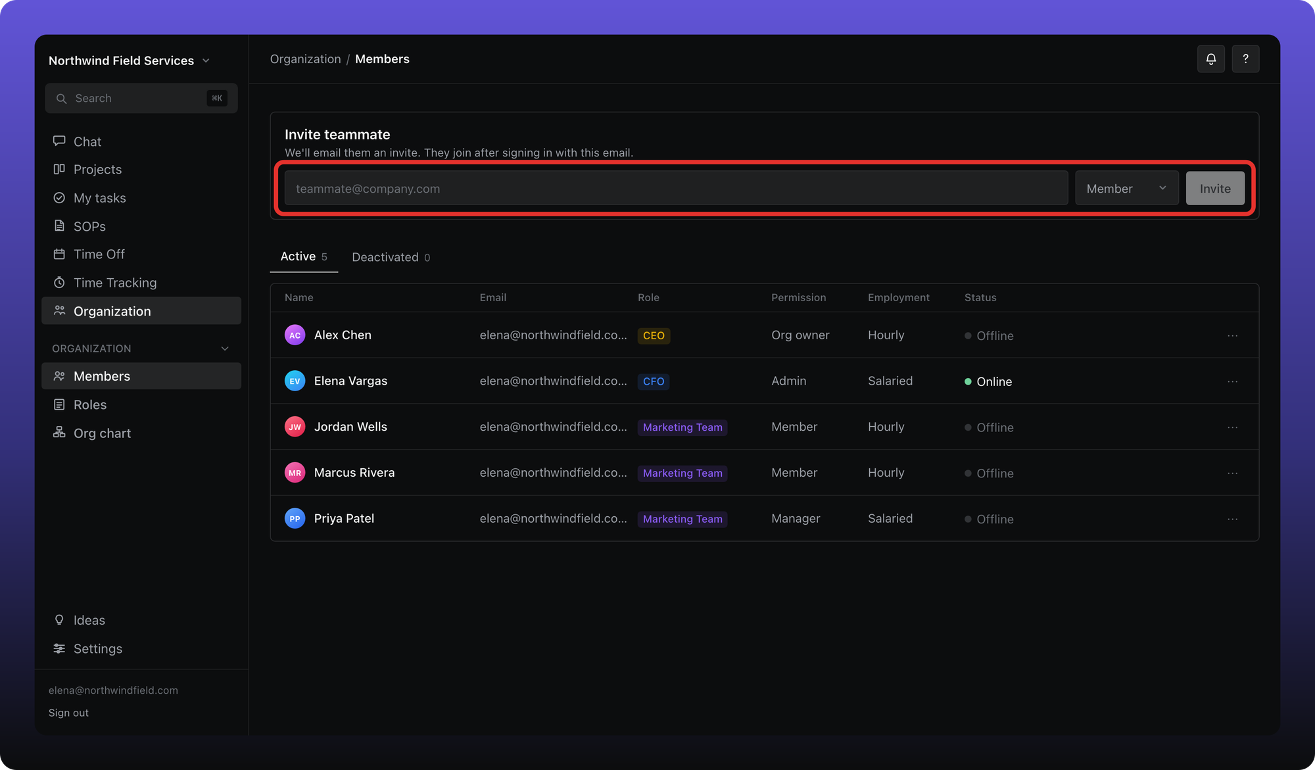Click the Time Off calendar icon
The height and width of the screenshot is (770, 1315).
pyautogui.click(x=59, y=254)
